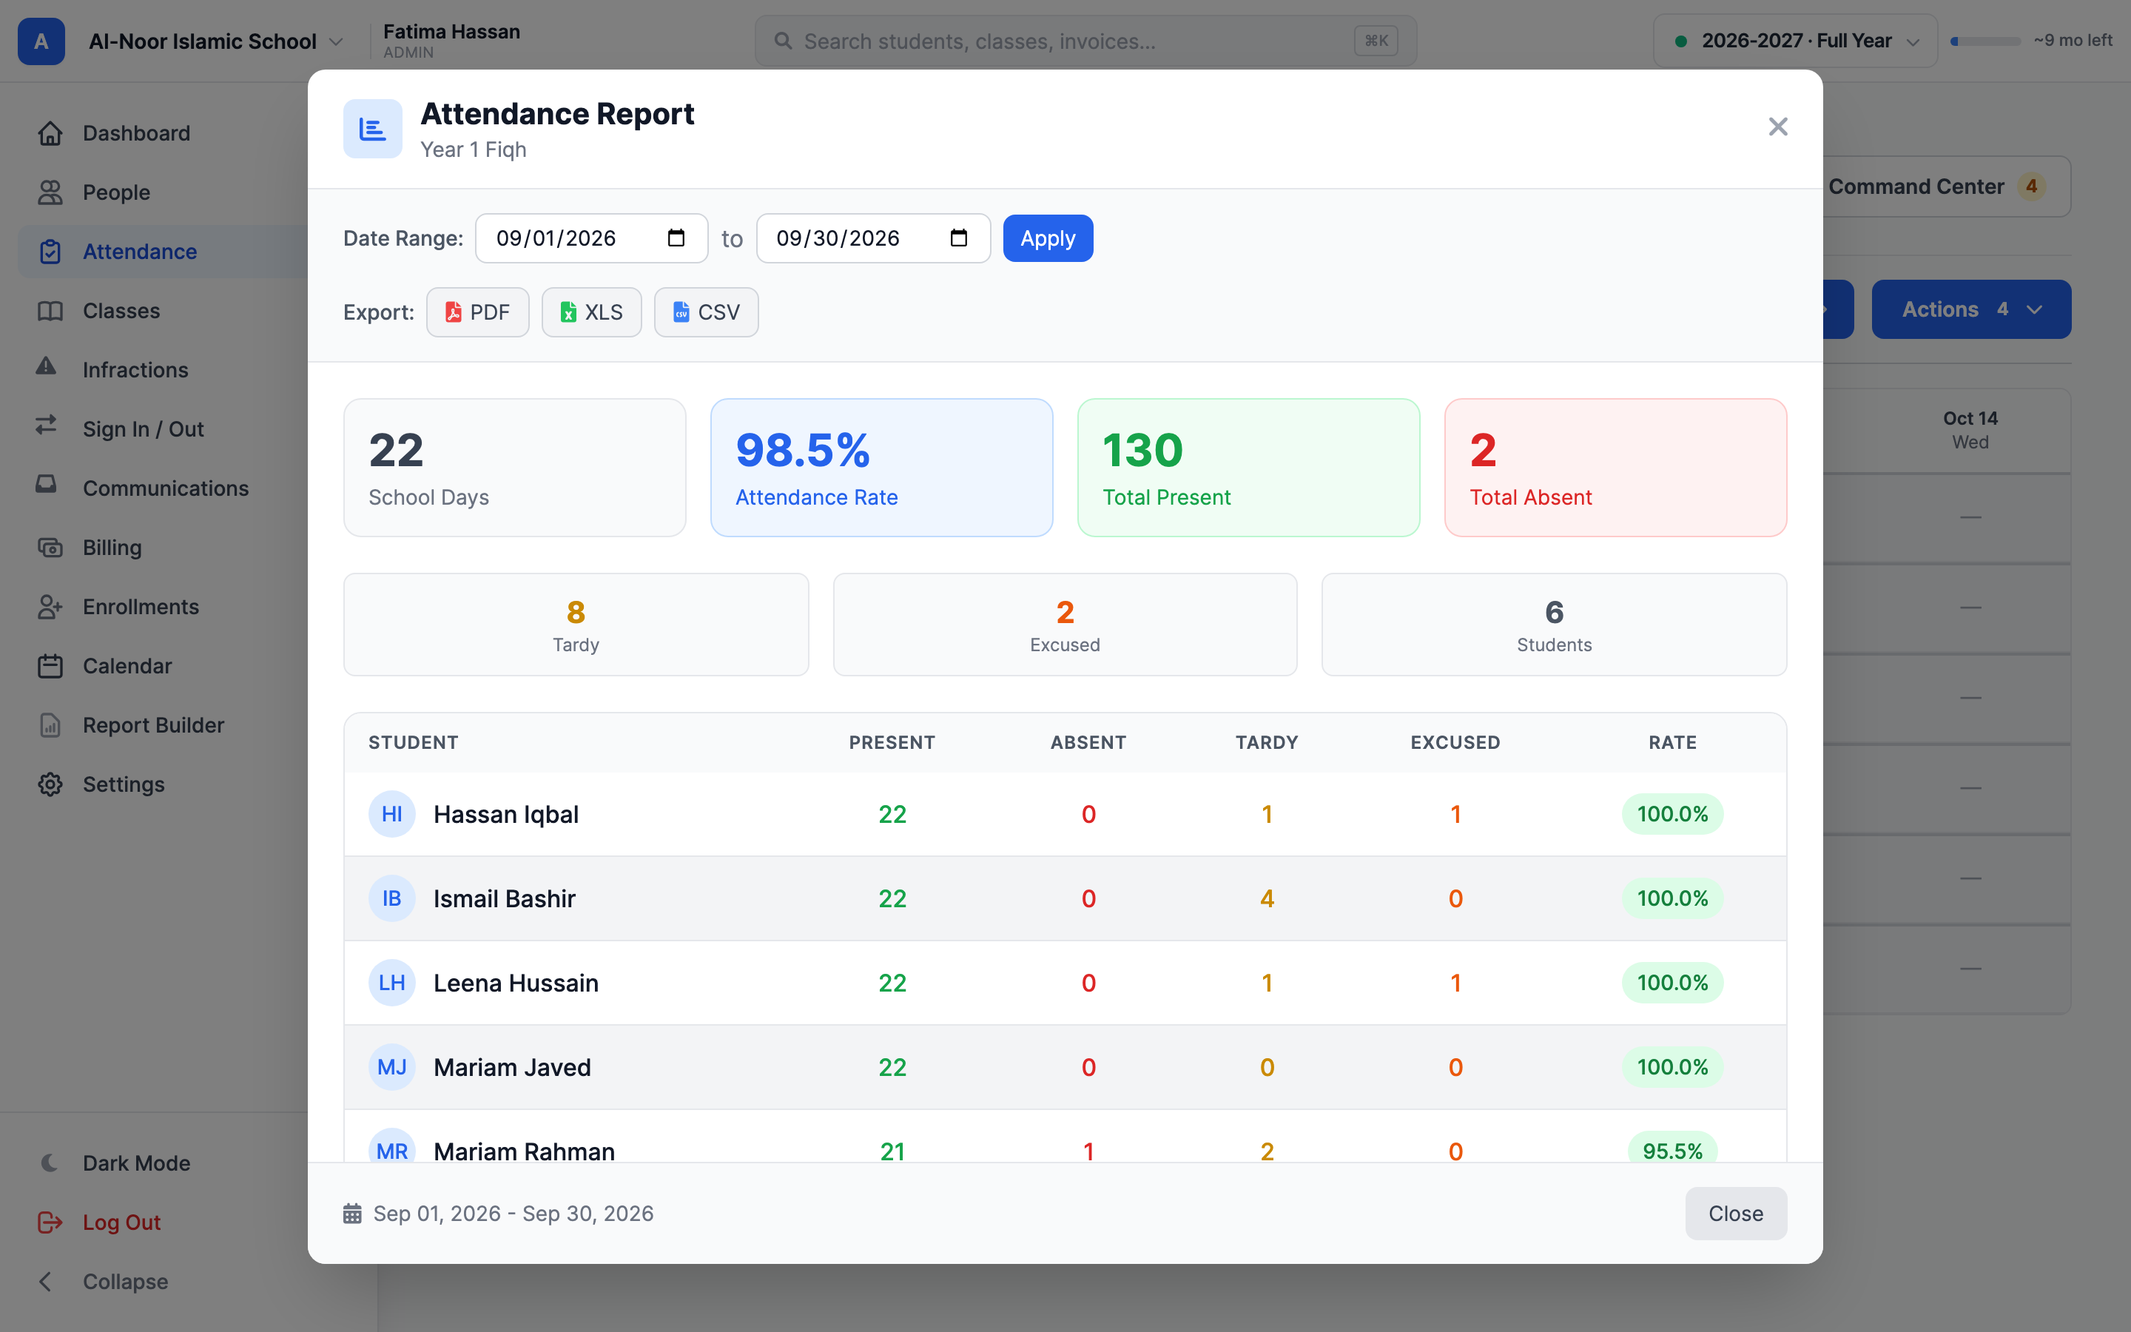Image resolution: width=2131 pixels, height=1332 pixels.
Task: Click the LH avatar for Leena Hussain
Action: click(x=392, y=982)
